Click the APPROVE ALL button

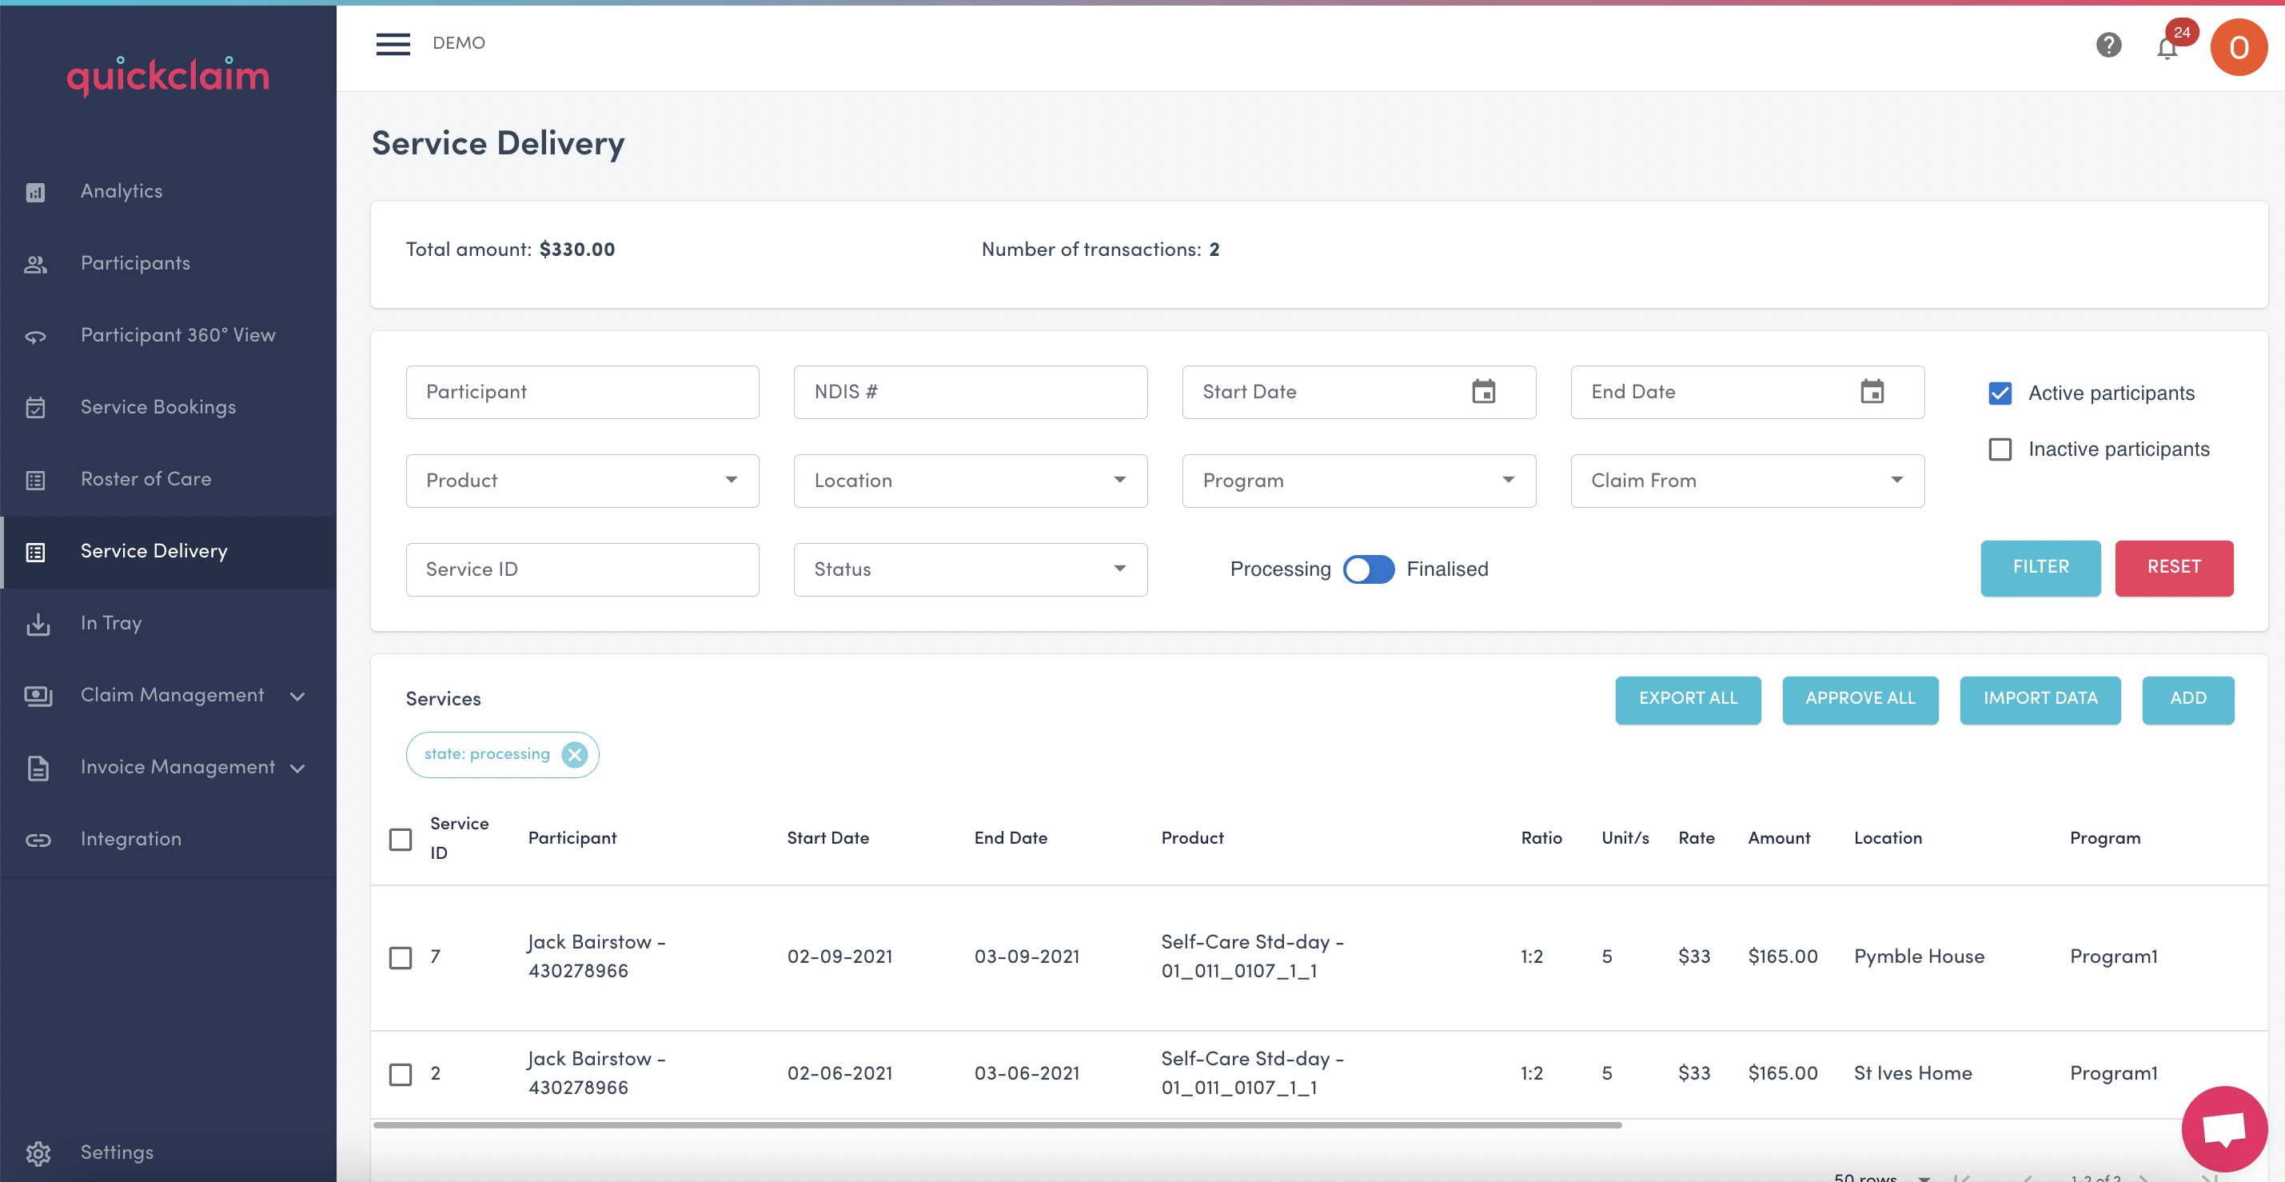pyautogui.click(x=1860, y=699)
